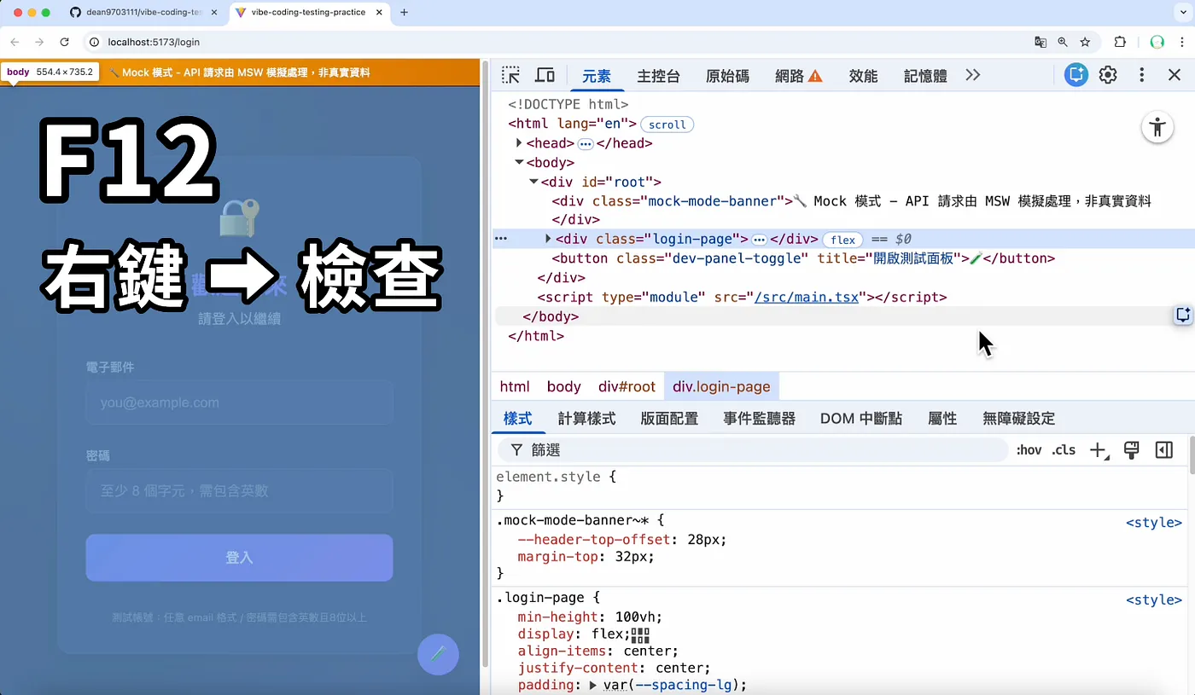Image resolution: width=1195 pixels, height=695 pixels.
Task: Open the flexbox editor icon beside display: flex
Action: coord(640,635)
